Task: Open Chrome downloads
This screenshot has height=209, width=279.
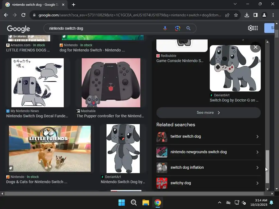Action: [247, 15]
